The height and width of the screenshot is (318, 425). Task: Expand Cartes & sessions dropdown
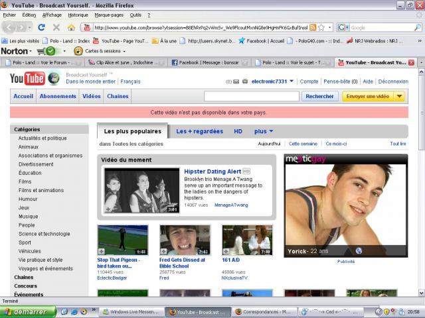tap(124, 51)
